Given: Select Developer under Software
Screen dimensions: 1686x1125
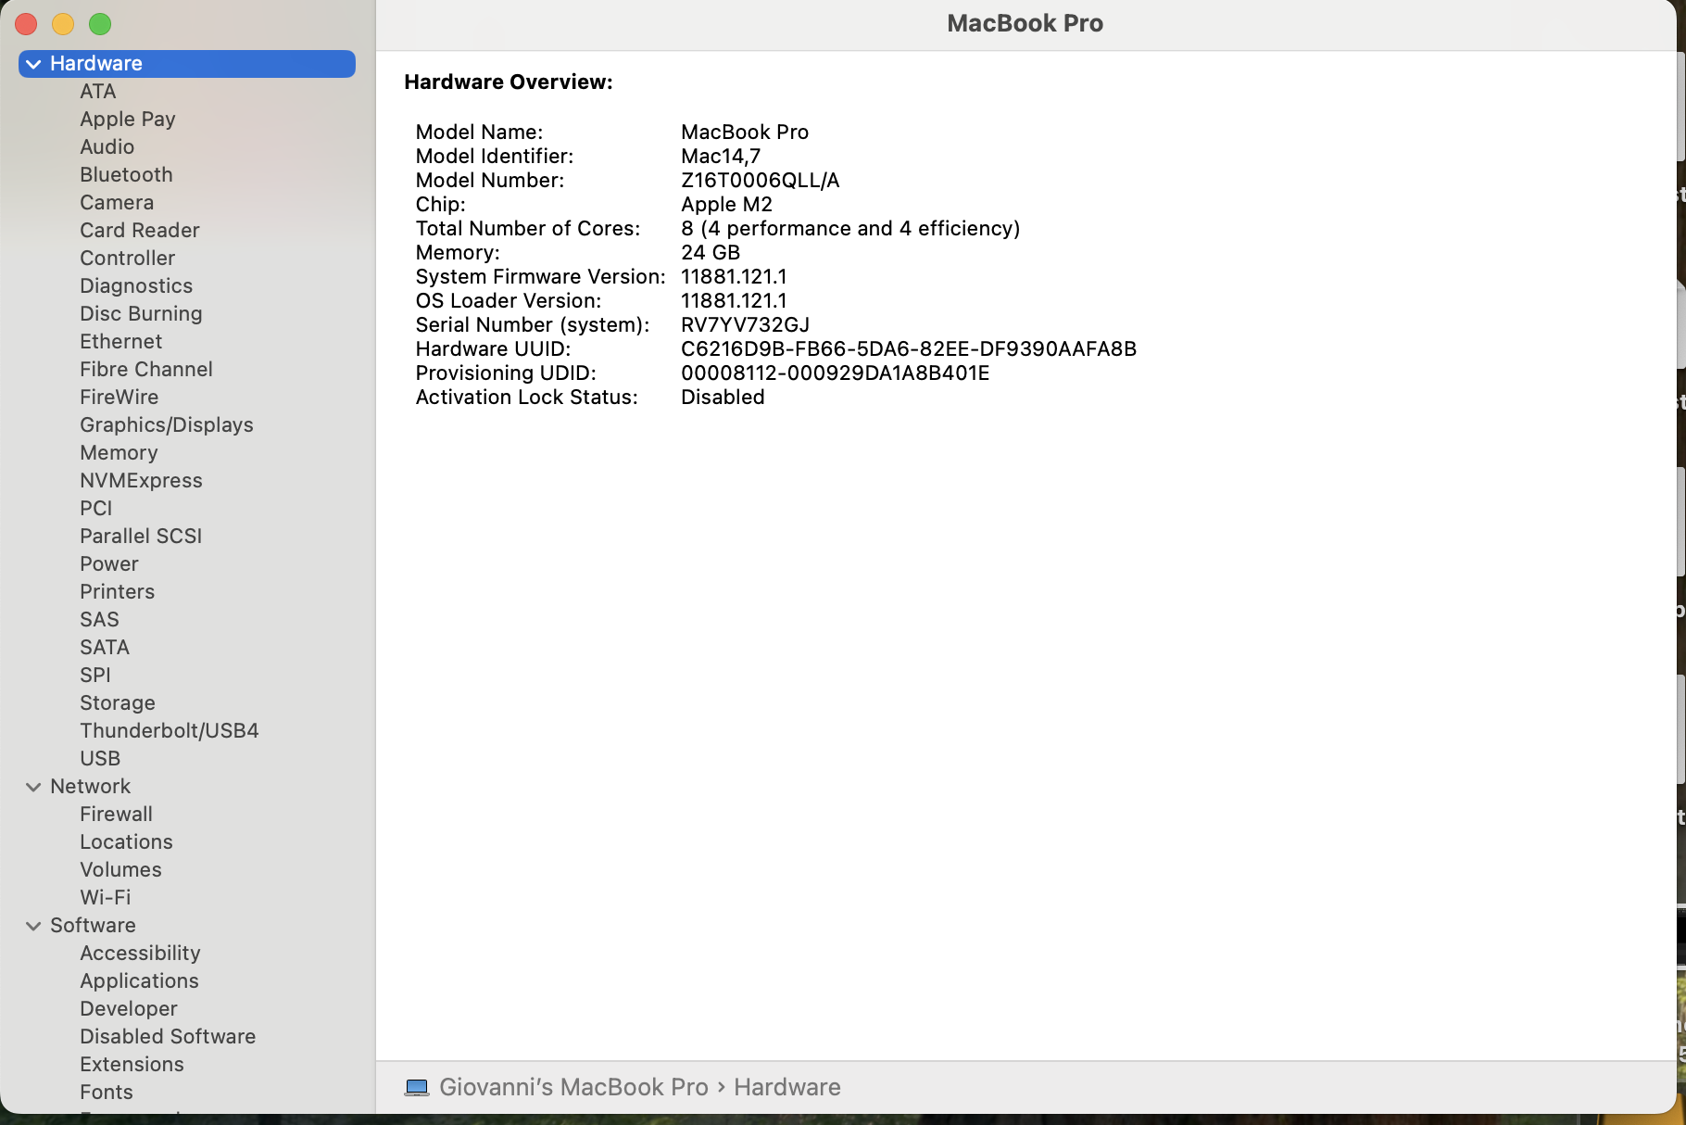Looking at the screenshot, I should (x=129, y=1009).
